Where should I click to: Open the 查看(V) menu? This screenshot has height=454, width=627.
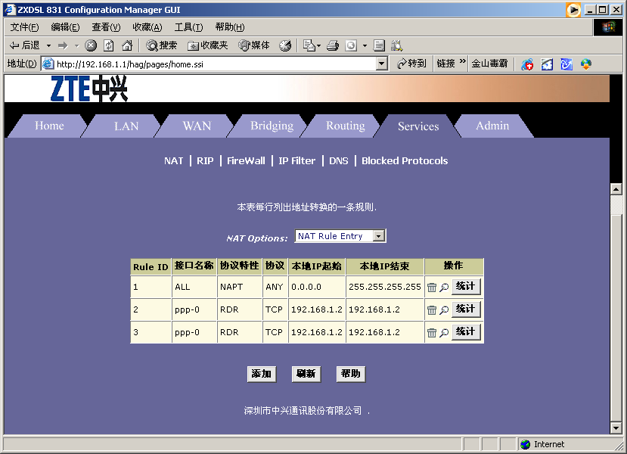[x=106, y=27]
